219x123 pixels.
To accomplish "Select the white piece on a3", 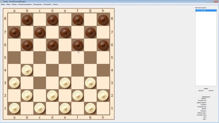I will [14, 83].
